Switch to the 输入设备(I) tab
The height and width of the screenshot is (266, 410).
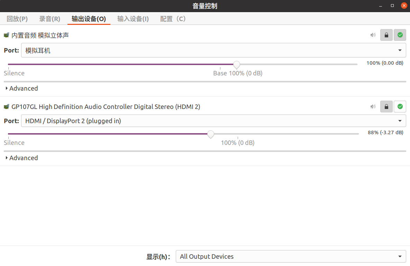133,19
